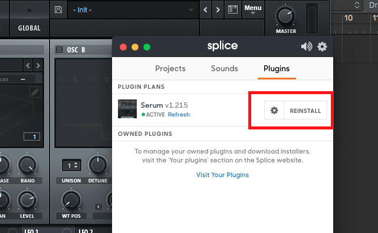Screen dimensions: 378x233
Task: Go to previous Serum preset arrow
Action: pos(205,9)
